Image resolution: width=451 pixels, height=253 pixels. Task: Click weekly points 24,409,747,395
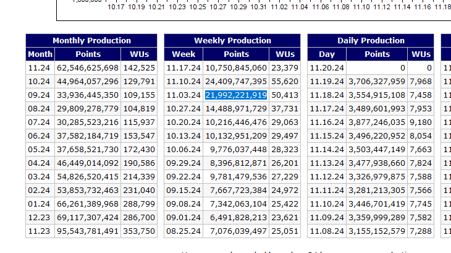tap(236, 82)
